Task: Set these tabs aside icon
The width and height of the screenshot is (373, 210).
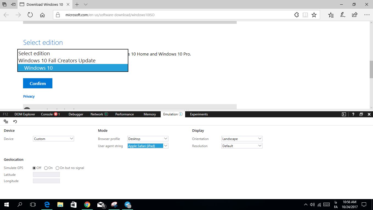Action: [13, 4]
